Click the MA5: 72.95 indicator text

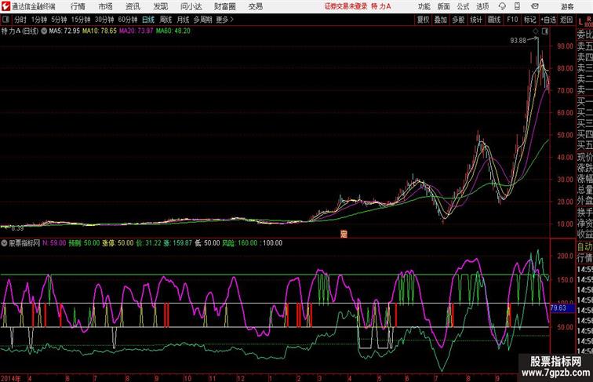(64, 31)
